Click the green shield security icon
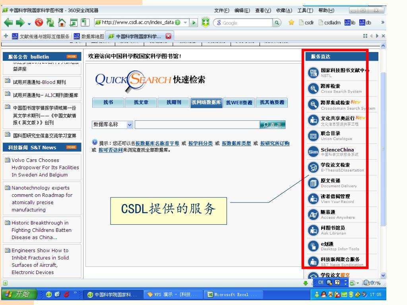 pos(205,23)
